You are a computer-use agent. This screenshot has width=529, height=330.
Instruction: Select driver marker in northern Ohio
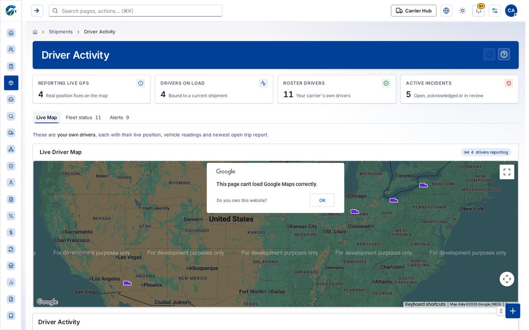click(x=393, y=200)
